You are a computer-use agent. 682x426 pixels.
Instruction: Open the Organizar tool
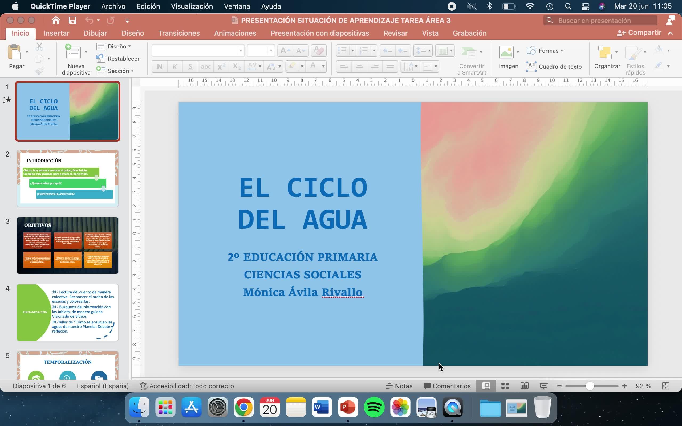click(x=605, y=52)
